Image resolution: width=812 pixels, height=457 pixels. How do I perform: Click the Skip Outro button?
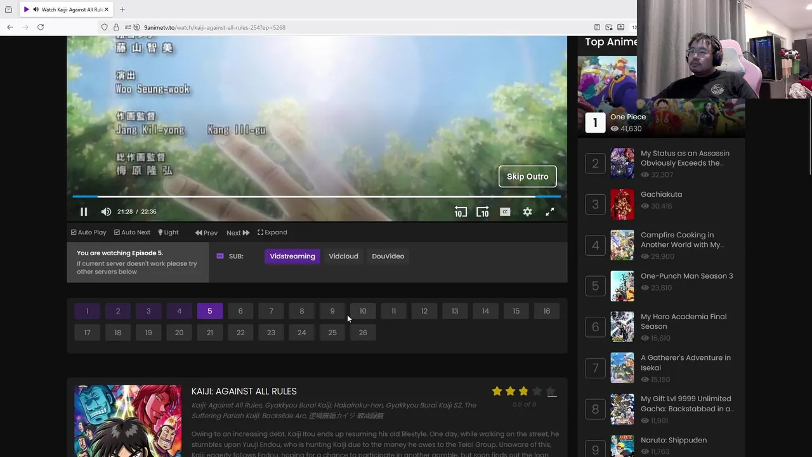point(528,176)
